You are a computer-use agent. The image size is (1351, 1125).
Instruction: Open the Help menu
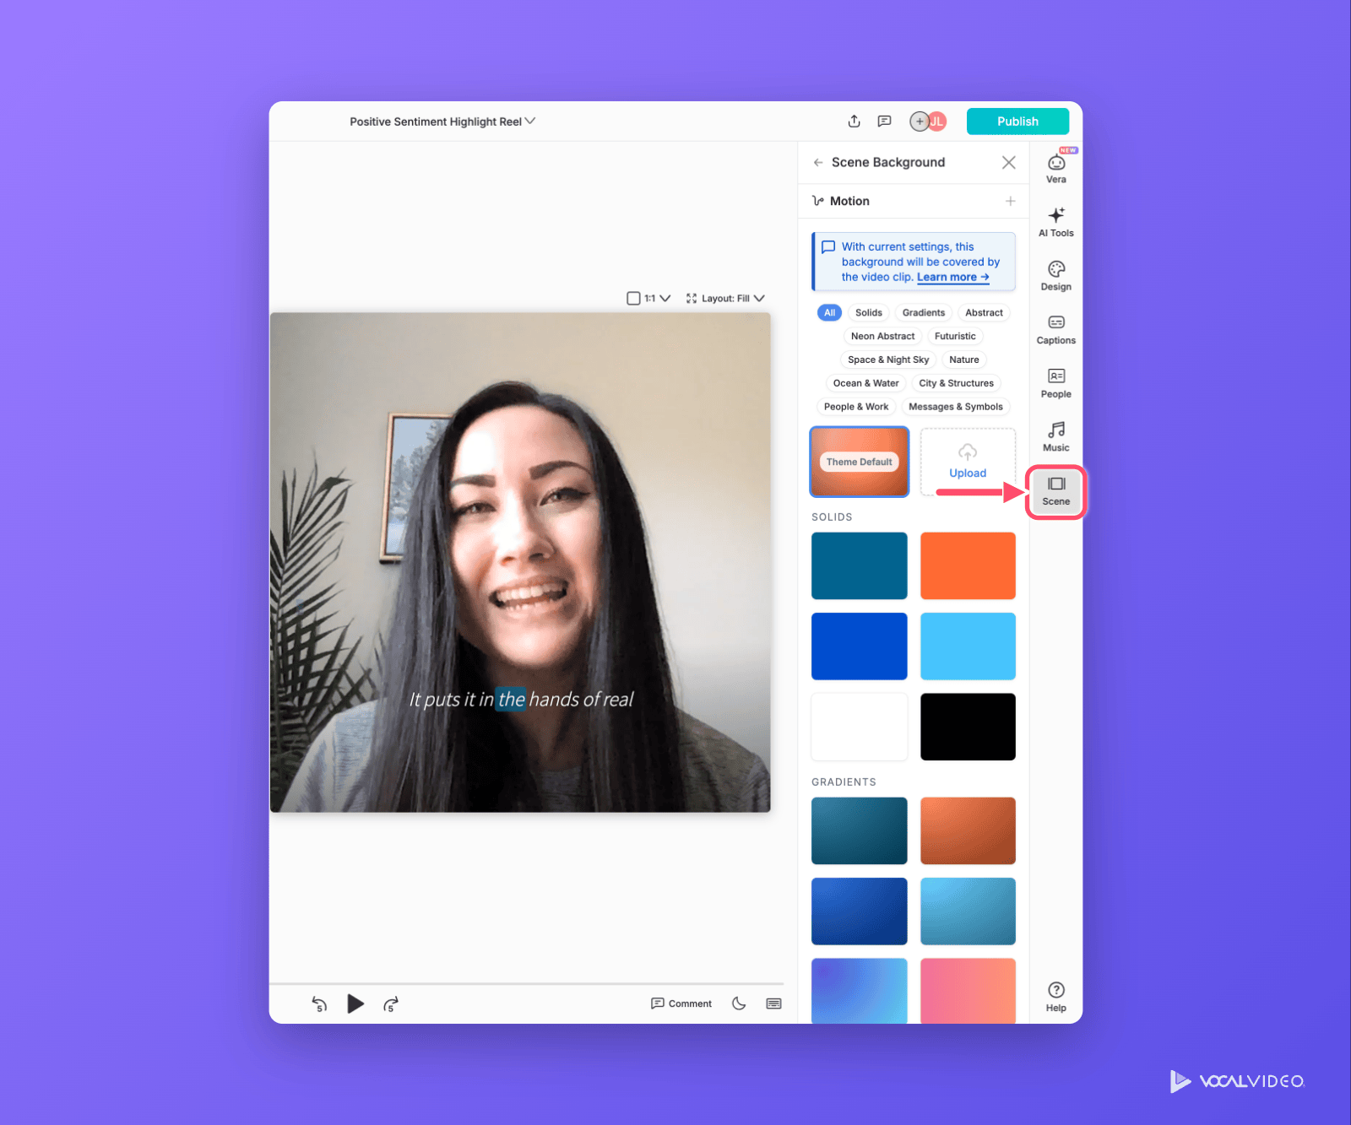click(x=1056, y=997)
